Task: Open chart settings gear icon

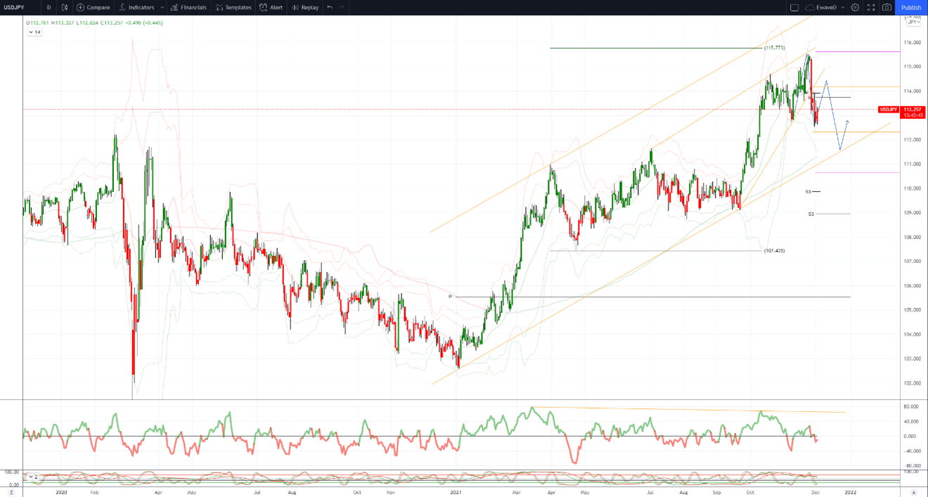Action: tap(855, 8)
